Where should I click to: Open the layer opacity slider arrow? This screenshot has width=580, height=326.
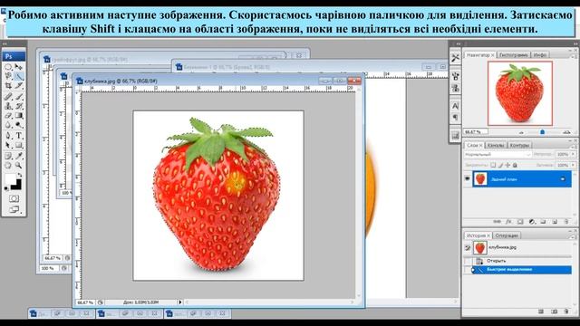(573, 154)
